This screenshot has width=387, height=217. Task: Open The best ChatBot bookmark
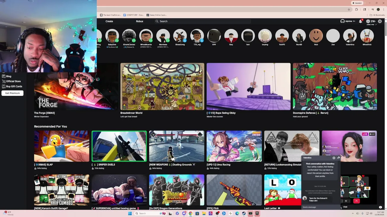[x=110, y=15]
